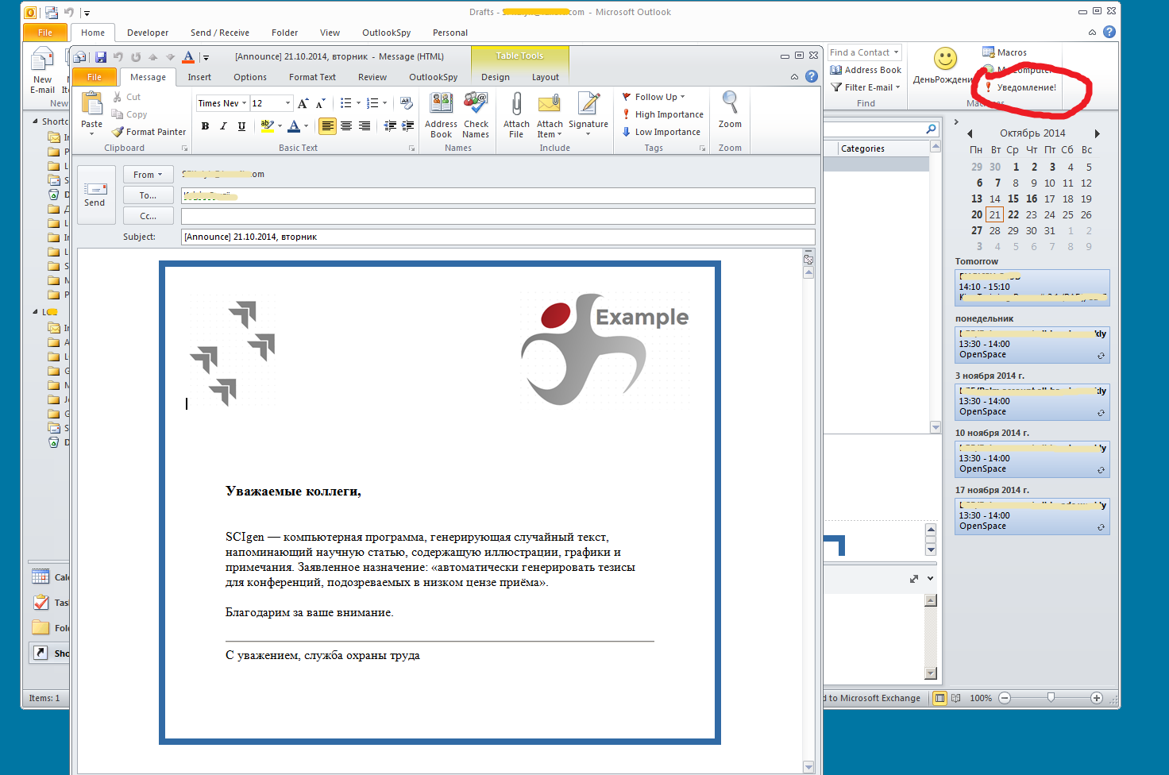Select Align Left paragraph toggle
This screenshot has height=775, width=1169.
327,126
